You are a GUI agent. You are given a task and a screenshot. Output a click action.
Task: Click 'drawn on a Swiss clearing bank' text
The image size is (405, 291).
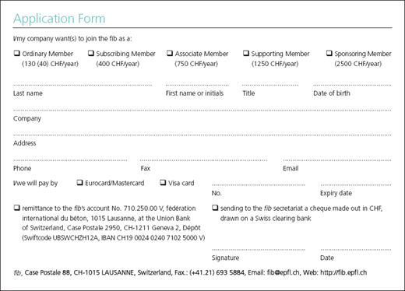[266, 219]
